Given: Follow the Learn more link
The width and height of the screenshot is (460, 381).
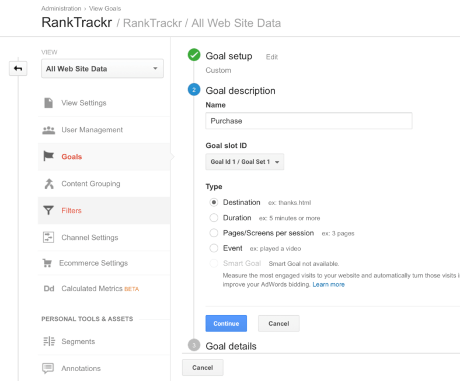Looking at the screenshot, I should click(x=328, y=284).
